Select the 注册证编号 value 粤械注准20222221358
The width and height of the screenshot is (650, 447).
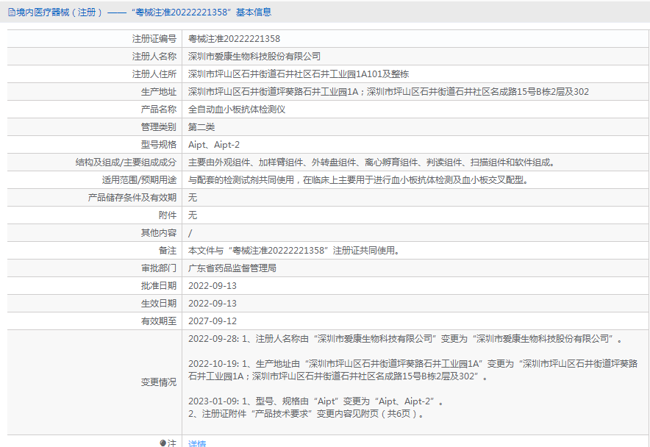tap(235, 39)
